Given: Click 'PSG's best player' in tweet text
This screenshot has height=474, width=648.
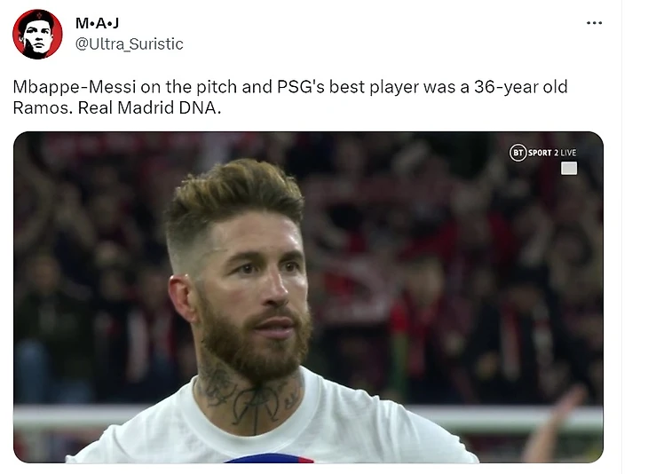Looking at the screenshot, I should click(351, 87).
